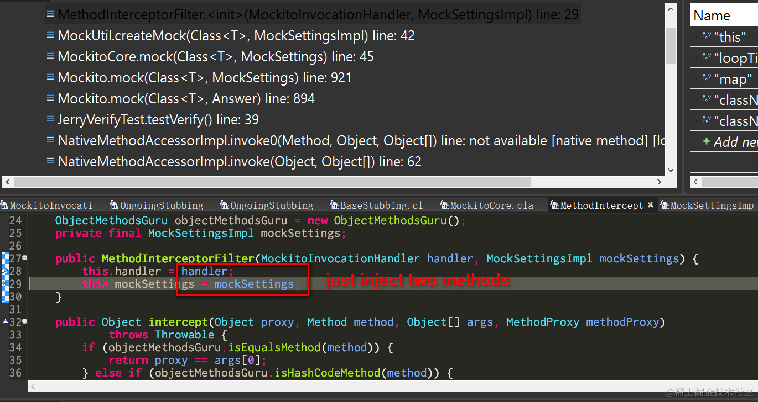This screenshot has width=758, height=402.
Task: Click the override indicator marker on line 32
Action: pyautogui.click(x=6, y=322)
